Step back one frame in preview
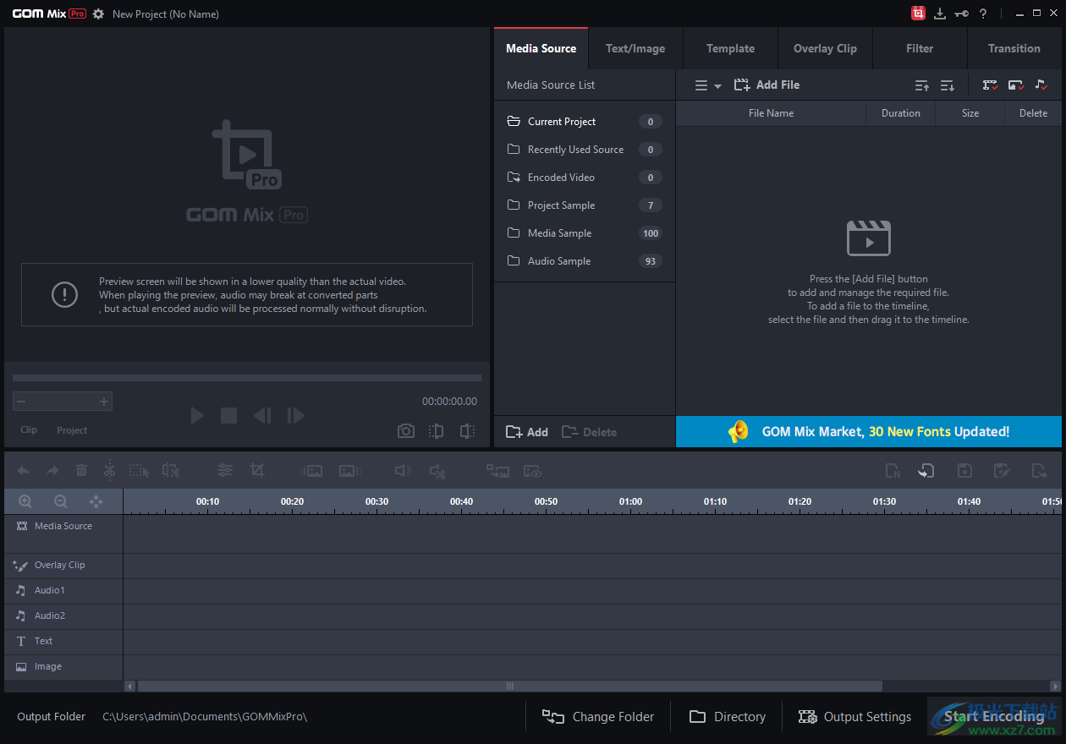This screenshot has height=744, width=1066. click(262, 415)
